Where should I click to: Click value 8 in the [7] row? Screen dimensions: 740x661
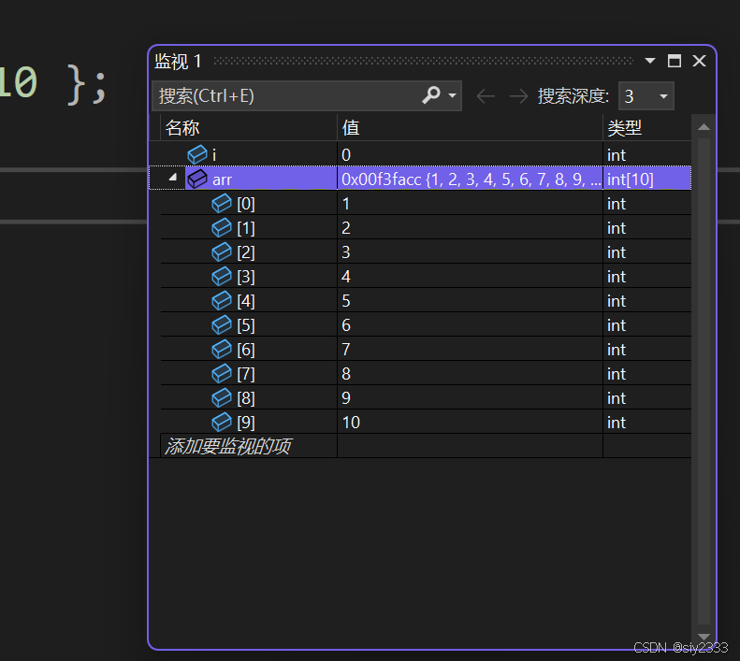point(346,374)
